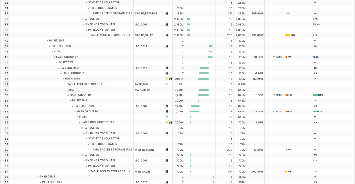Click blue predicate icon on FILTER row 54
Image resolution: width=355 pixels, height=184 pixels.
click(x=167, y=117)
